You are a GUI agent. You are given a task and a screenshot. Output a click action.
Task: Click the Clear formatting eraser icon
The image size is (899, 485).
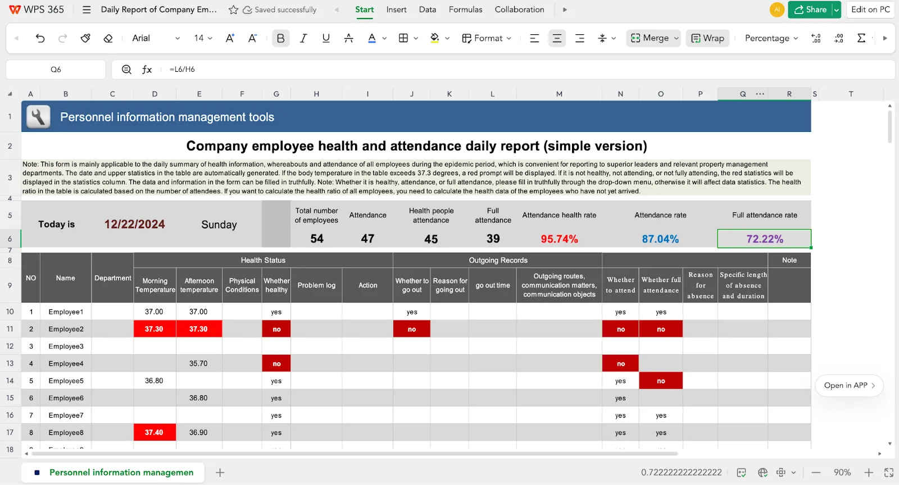click(108, 38)
